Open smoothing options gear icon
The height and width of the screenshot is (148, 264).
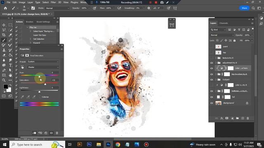149,8
